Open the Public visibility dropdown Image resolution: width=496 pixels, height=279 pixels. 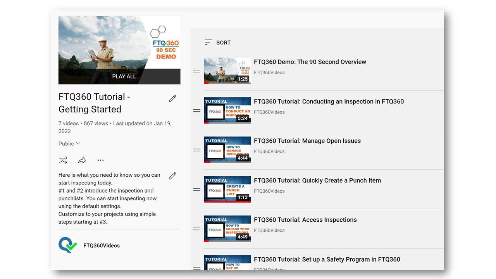(x=70, y=143)
